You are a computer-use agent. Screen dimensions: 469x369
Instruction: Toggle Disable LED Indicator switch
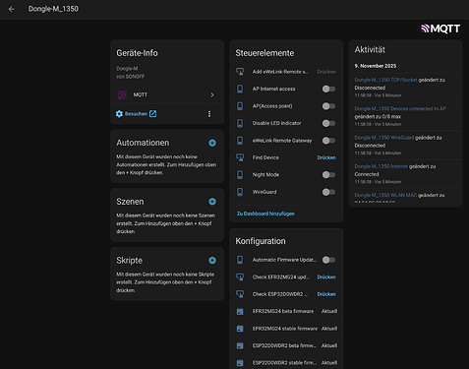click(328, 123)
